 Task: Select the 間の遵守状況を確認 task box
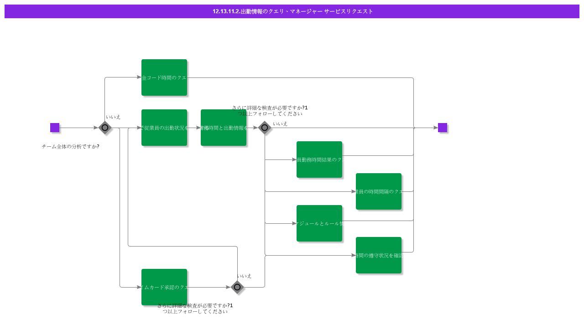tap(379, 255)
